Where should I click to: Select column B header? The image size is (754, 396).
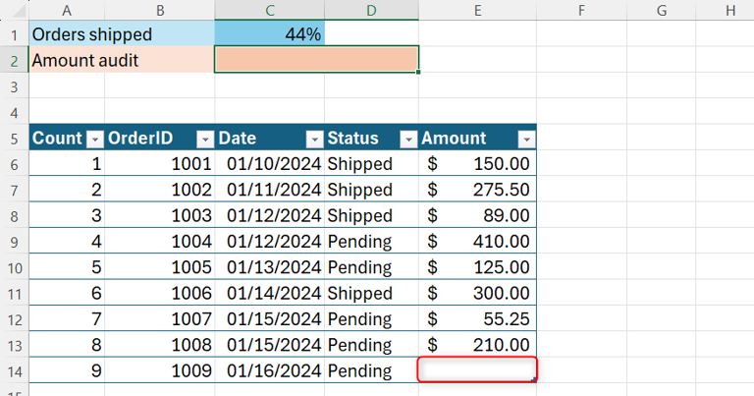(160, 10)
